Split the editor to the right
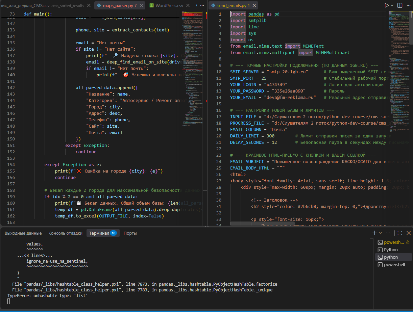This screenshot has height=312, width=413. [x=400, y=5]
